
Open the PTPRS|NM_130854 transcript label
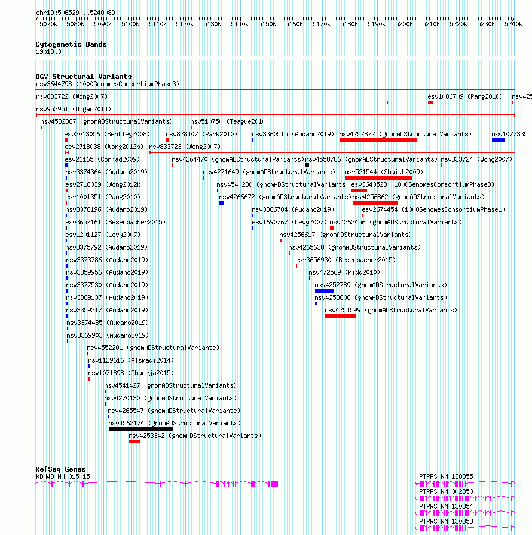446,507
